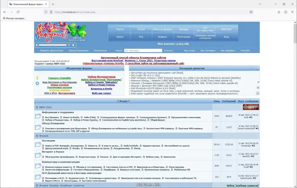Viewport: 297px width, 188px height.
Task: Collapse the Форум-Трекер: Клубные таланты category
Action: 37,185
